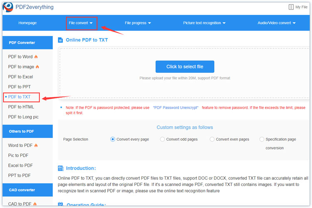Click the dashed file upload drop area
This screenshot has height=208, width=312.
[184, 73]
